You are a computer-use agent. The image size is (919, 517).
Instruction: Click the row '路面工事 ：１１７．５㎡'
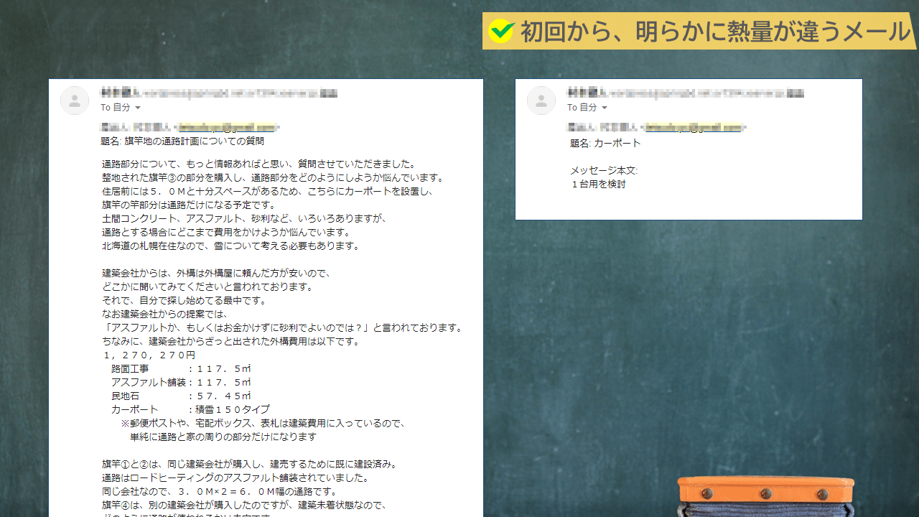tap(181, 369)
